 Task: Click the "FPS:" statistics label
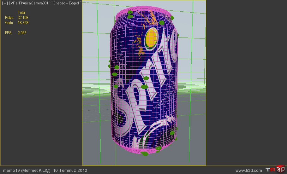click(9, 33)
